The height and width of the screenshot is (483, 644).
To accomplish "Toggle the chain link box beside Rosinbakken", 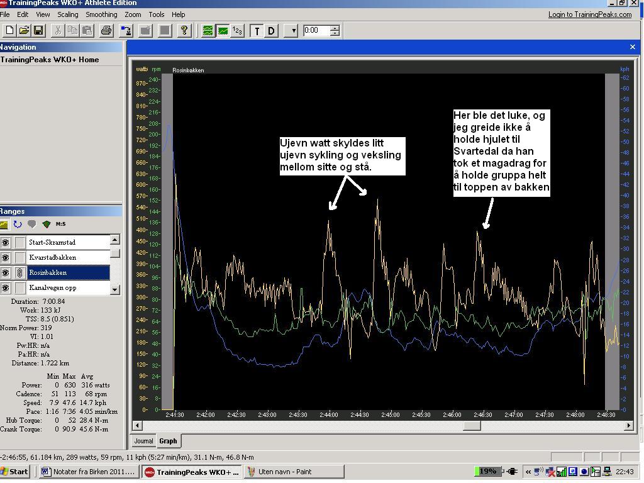I will coord(19,273).
